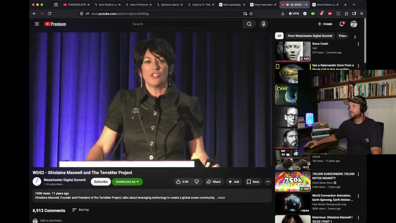This screenshot has height=223, width=396.
Task: Toggle picture-in-picture from the address bar
Action: (x=245, y=14)
